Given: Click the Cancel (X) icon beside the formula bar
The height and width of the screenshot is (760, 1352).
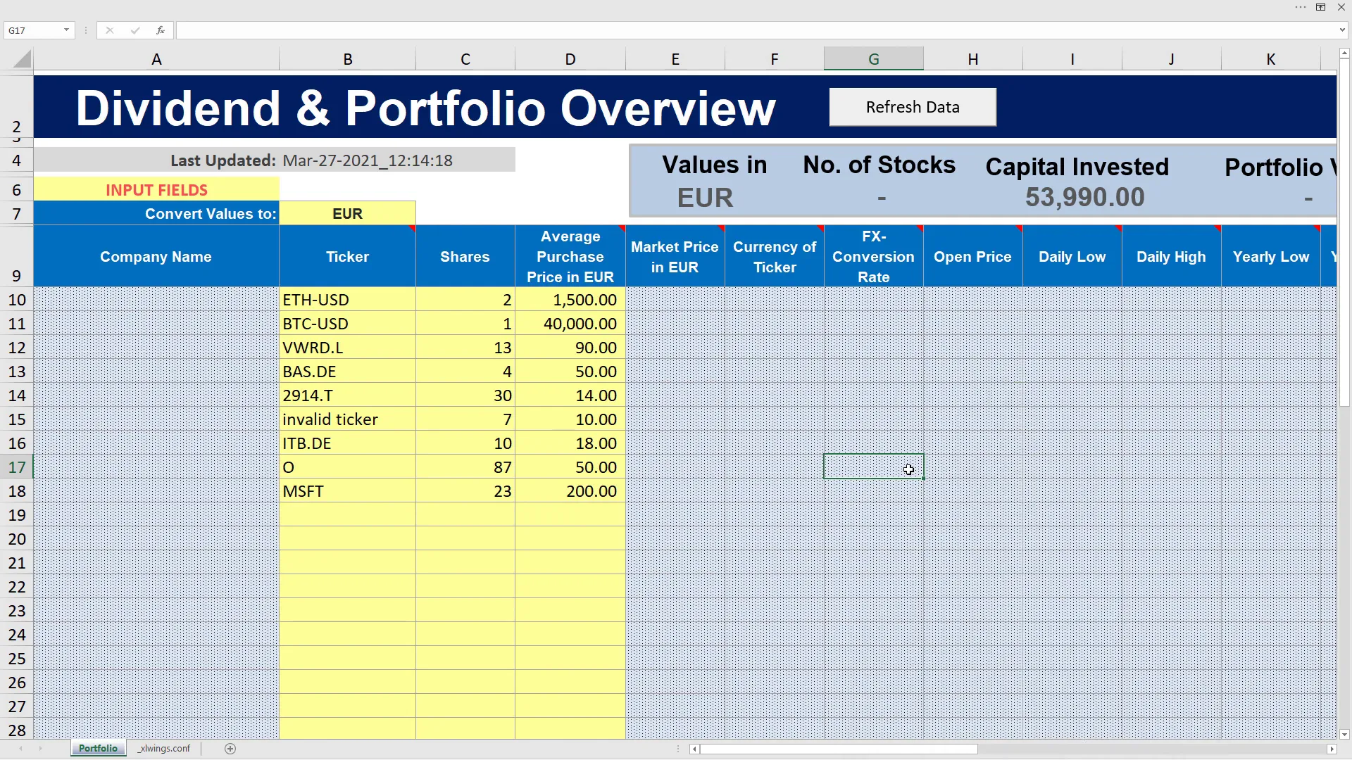Looking at the screenshot, I should (x=109, y=30).
